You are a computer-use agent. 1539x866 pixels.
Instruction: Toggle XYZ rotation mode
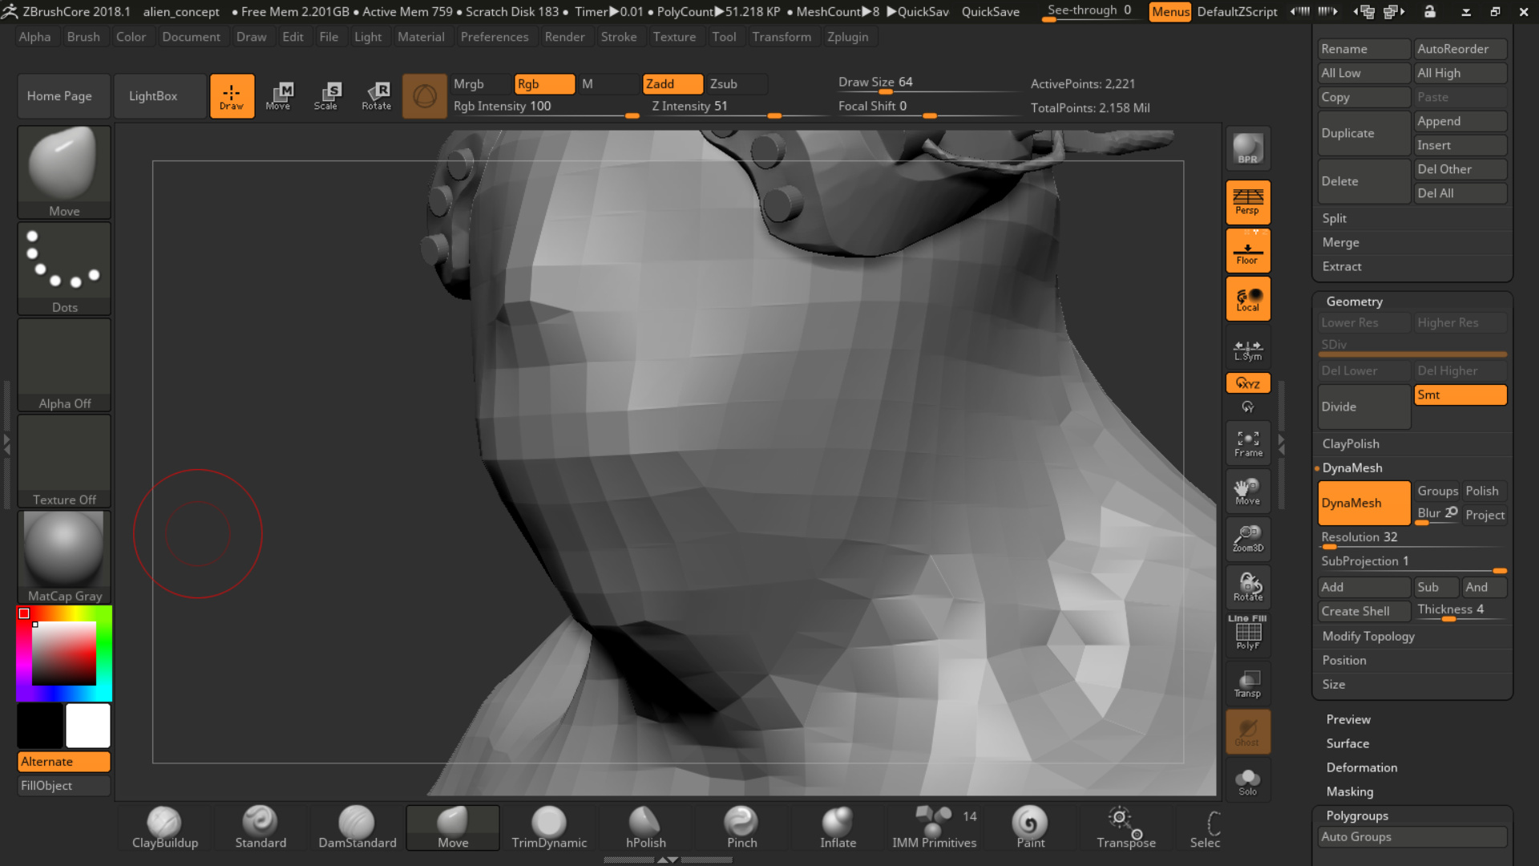[1248, 383]
